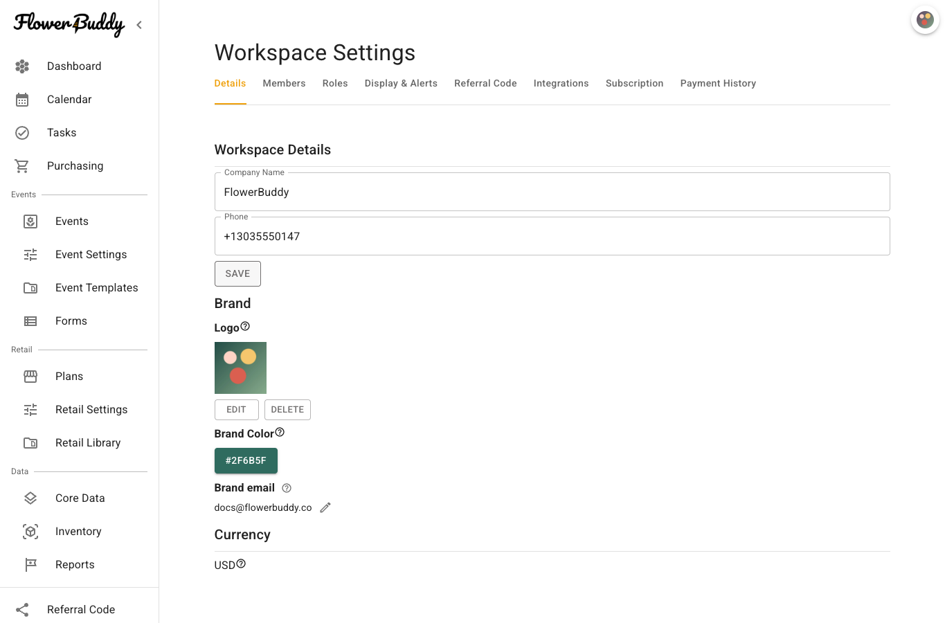
Task: Open the user avatar menu
Action: (925, 20)
